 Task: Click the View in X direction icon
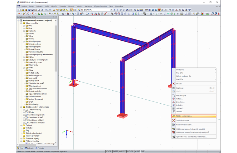(x=129, y=14)
